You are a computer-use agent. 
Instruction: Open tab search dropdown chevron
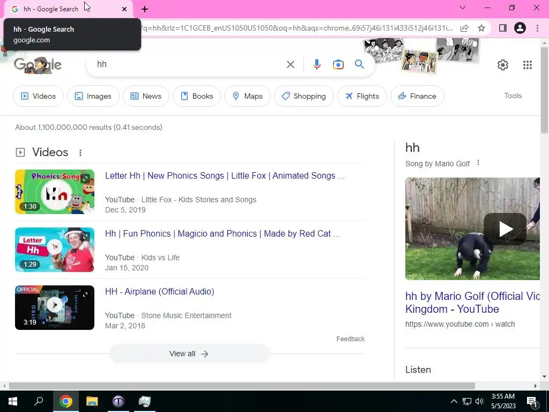pos(463,8)
